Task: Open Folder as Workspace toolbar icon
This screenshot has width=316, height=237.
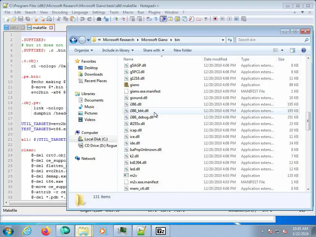Action: 199,19
